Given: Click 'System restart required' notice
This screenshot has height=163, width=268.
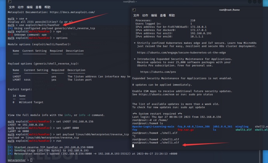Looking at the screenshot, I should coord(157,113).
